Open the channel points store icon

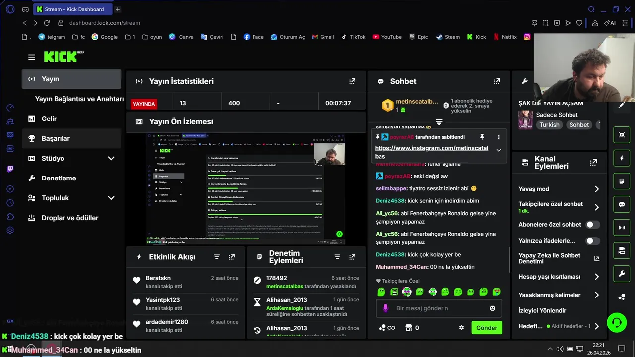coord(409,328)
